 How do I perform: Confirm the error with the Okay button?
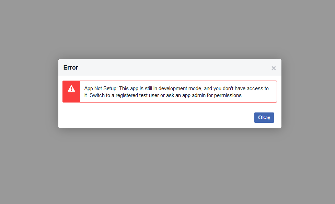(264, 118)
